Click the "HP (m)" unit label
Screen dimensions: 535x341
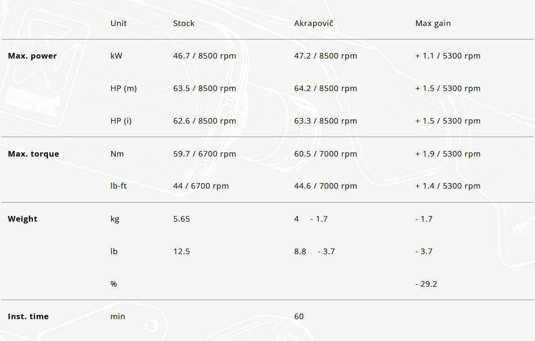pos(123,88)
